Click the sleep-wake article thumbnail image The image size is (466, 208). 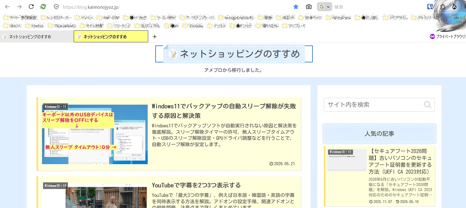click(x=95, y=134)
